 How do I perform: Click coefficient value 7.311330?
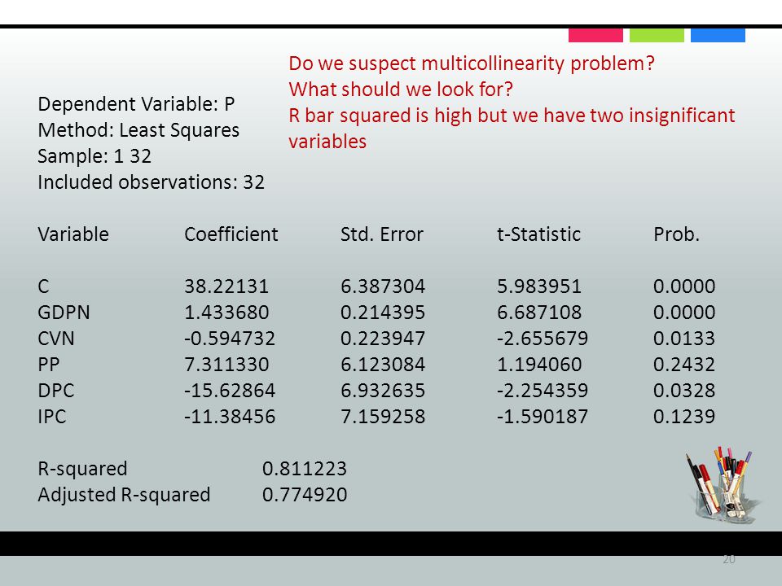[x=226, y=365]
